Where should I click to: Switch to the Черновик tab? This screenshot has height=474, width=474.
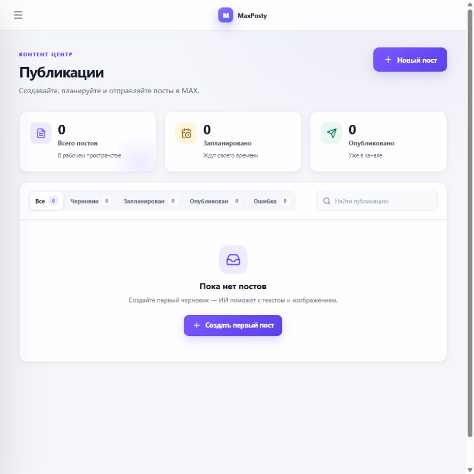click(x=90, y=201)
